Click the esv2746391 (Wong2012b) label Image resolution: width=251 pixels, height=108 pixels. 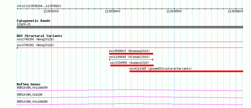point(36,45)
